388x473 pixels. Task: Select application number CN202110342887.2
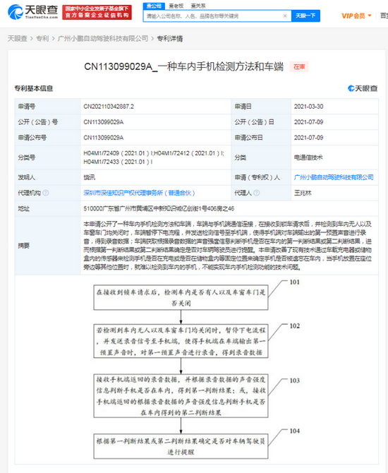point(109,107)
